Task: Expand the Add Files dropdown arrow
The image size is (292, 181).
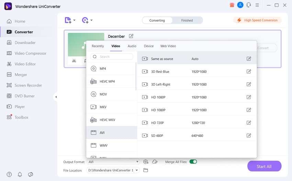Action: (x=74, y=20)
